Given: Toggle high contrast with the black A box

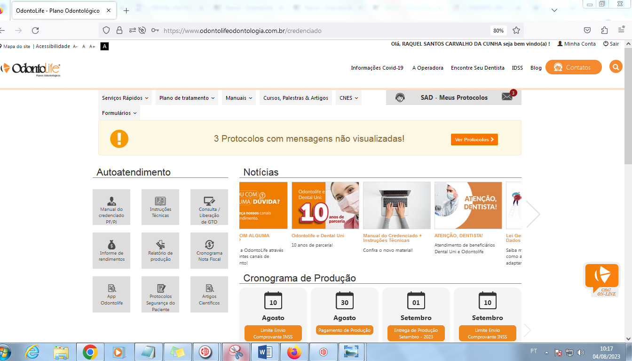Looking at the screenshot, I should click(104, 46).
